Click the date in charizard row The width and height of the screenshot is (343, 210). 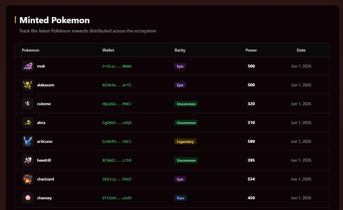point(301,179)
